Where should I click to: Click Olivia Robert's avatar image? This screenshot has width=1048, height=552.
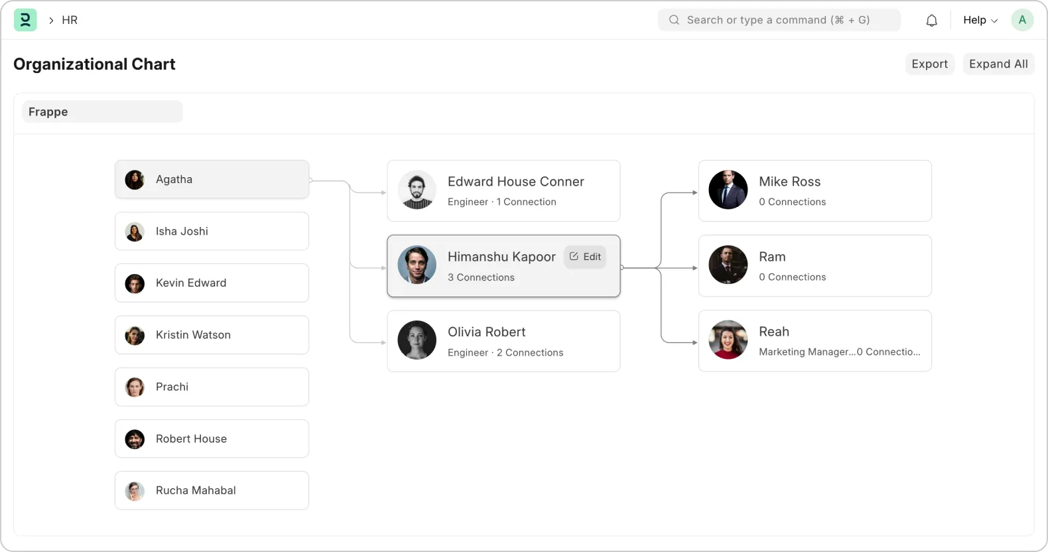[417, 340]
